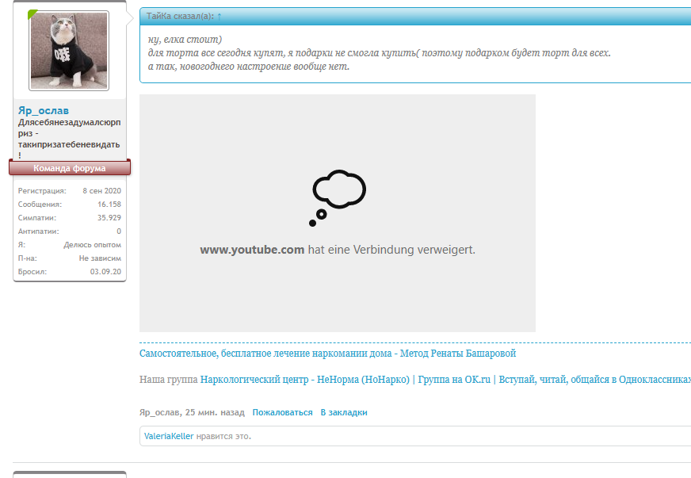Click the cat avatar of Яр_ослав
This screenshot has width=691, height=478.
pos(69,51)
